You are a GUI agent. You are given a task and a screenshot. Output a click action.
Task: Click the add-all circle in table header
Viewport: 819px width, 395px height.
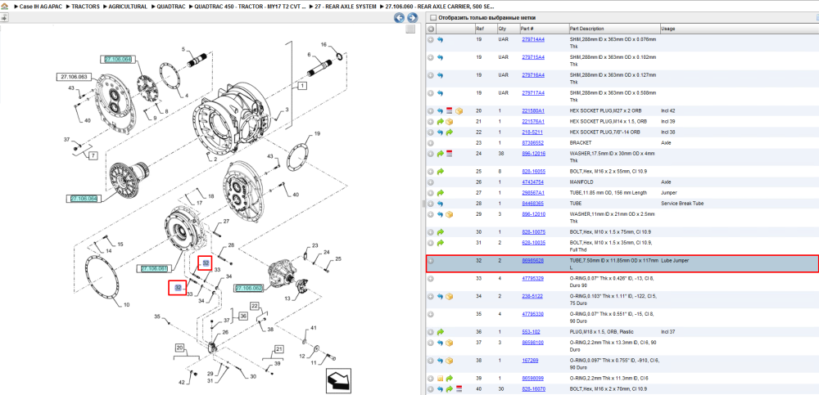tap(432, 29)
